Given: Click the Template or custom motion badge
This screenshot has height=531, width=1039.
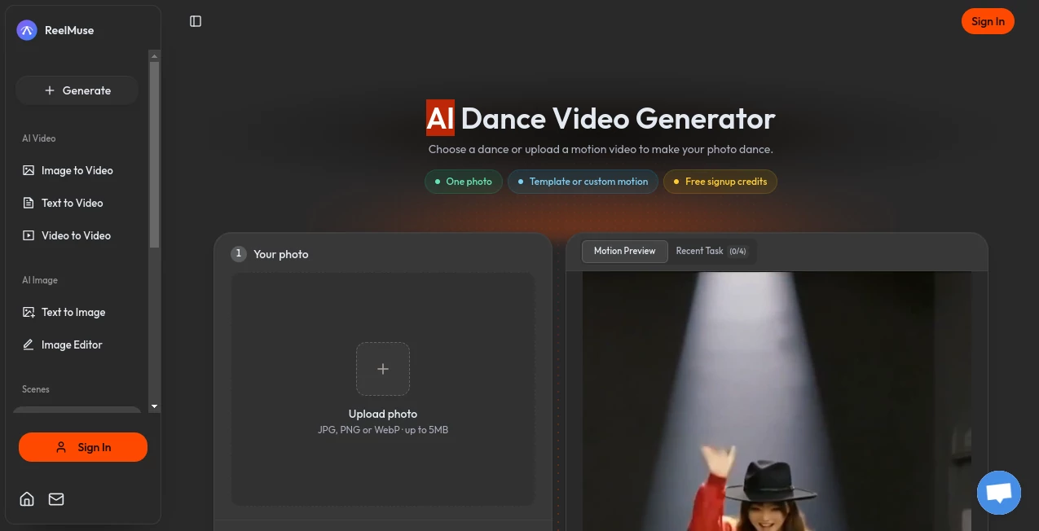Looking at the screenshot, I should (583, 182).
